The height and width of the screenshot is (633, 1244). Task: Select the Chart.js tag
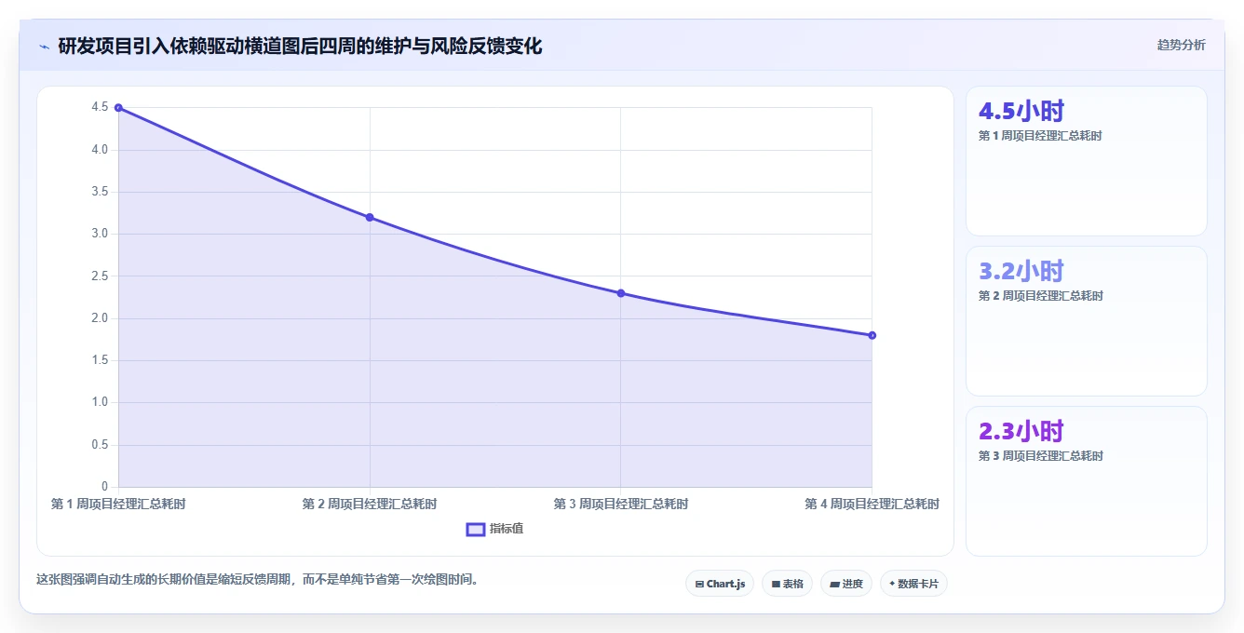[x=720, y=584]
